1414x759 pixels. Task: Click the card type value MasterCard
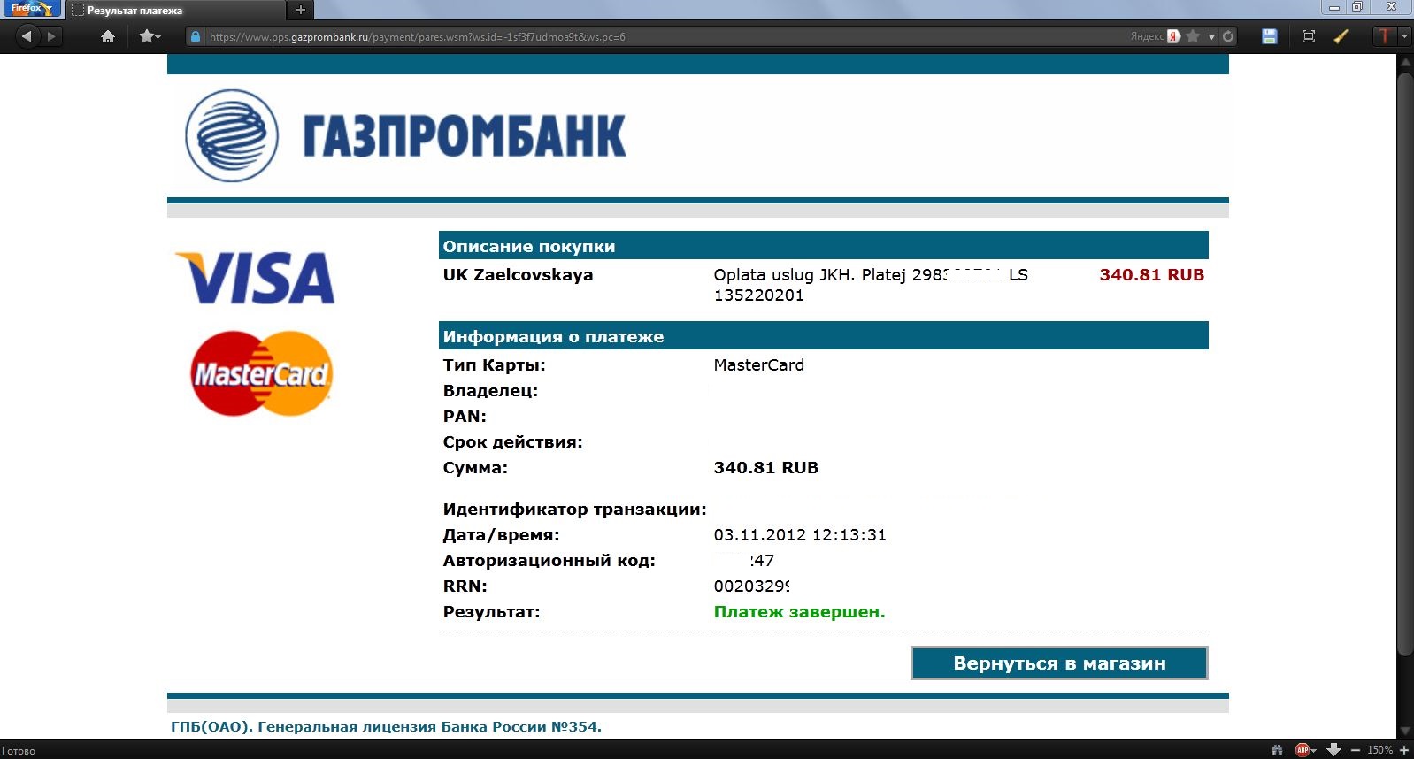758,365
